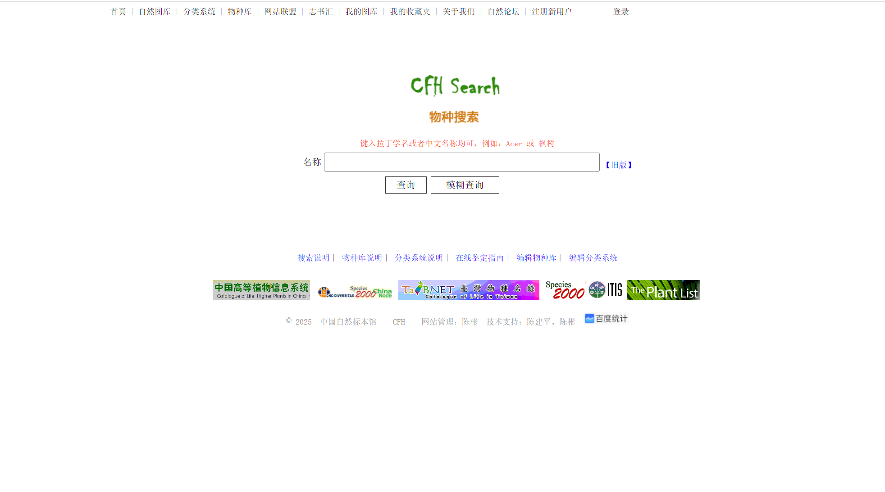Open 注册新用户 registration page
The width and height of the screenshot is (885, 492).
pos(551,11)
